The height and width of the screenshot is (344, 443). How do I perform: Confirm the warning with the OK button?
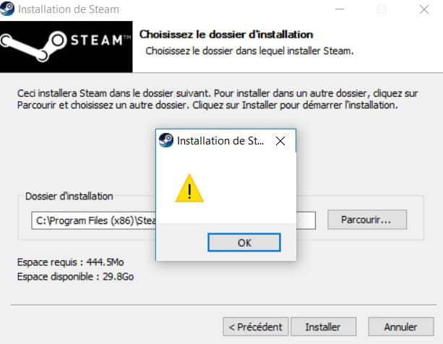click(x=244, y=242)
